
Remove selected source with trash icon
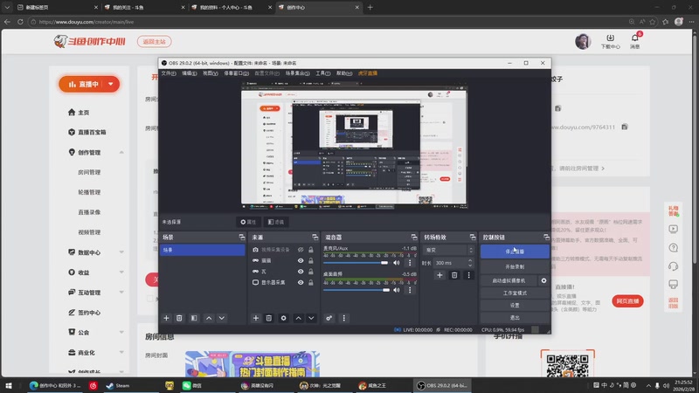coord(269,318)
